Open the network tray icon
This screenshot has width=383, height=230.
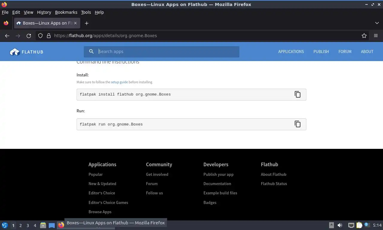351,225
